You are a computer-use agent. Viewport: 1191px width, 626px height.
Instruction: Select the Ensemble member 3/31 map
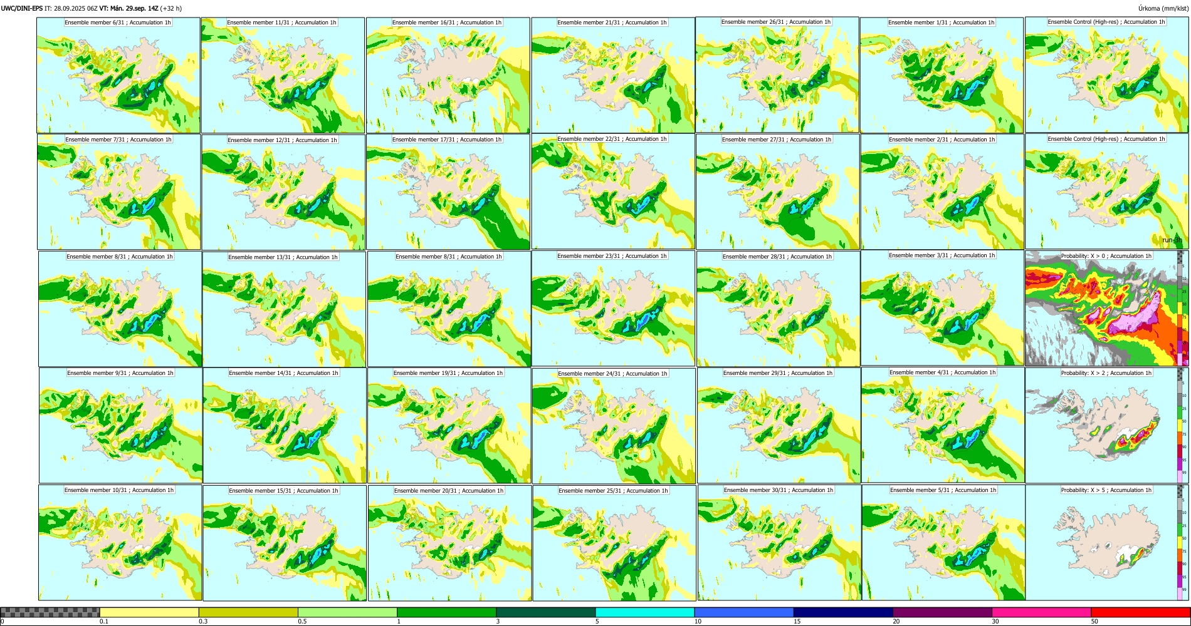tap(943, 308)
